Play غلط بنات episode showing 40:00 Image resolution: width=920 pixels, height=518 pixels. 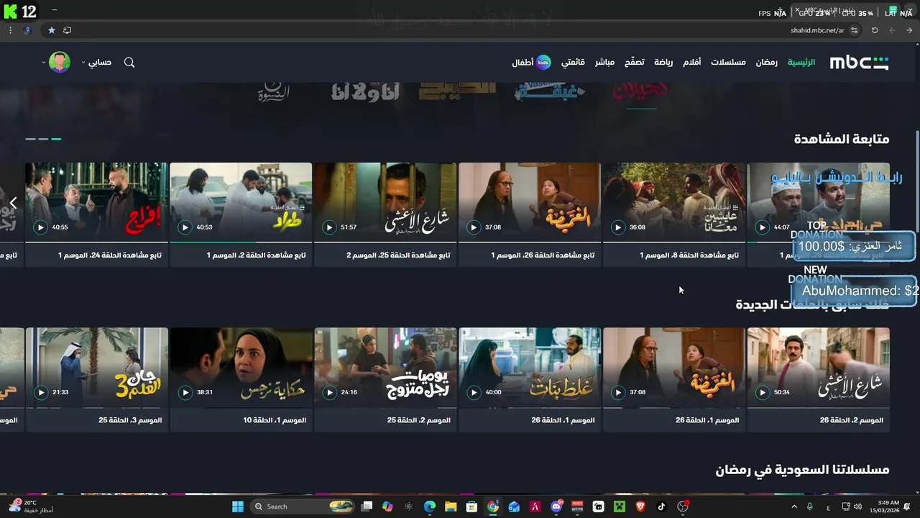tap(474, 393)
